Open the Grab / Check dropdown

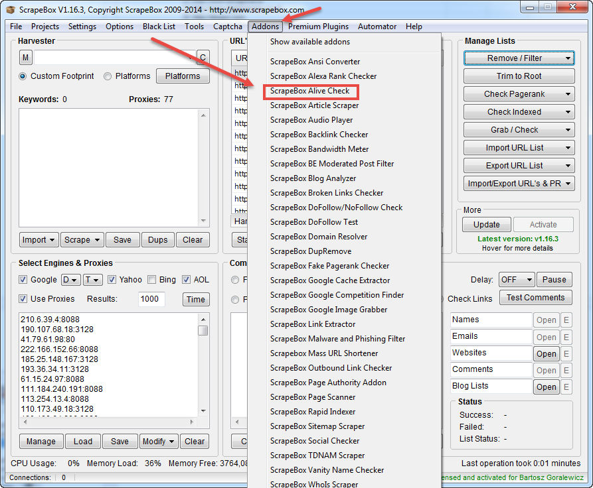pyautogui.click(x=519, y=130)
